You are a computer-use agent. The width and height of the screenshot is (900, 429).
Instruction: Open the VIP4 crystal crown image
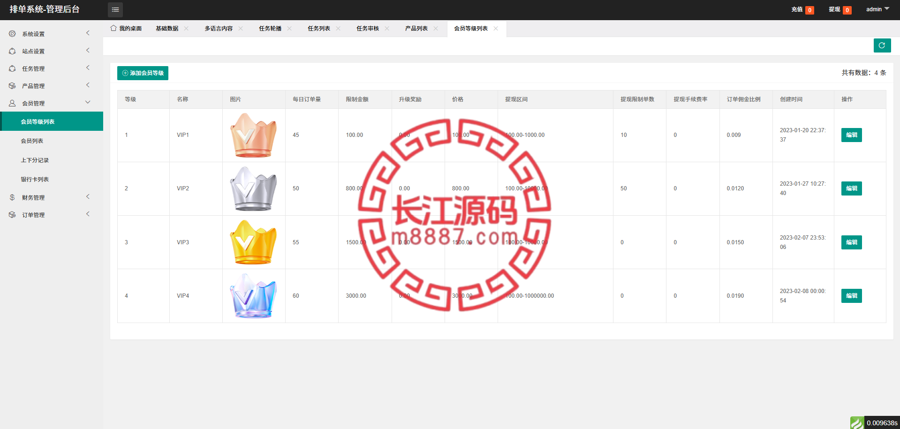(x=253, y=296)
